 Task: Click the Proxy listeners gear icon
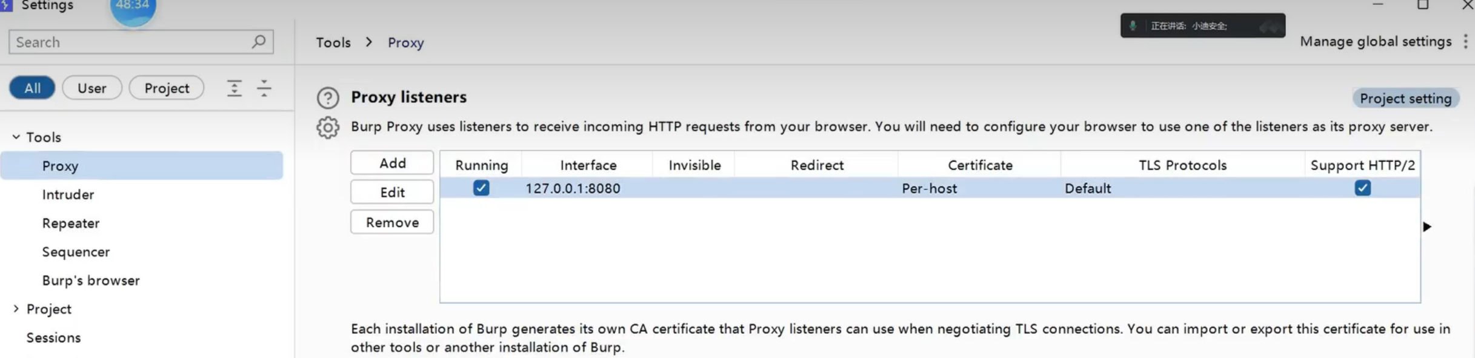(328, 128)
